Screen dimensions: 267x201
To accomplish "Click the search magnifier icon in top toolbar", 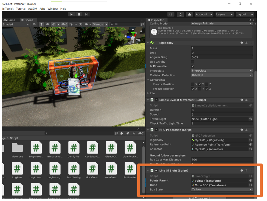I will pos(171,14).
